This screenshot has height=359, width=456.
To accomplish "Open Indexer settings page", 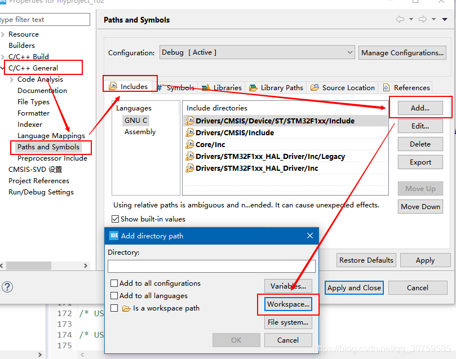I will click(30, 125).
